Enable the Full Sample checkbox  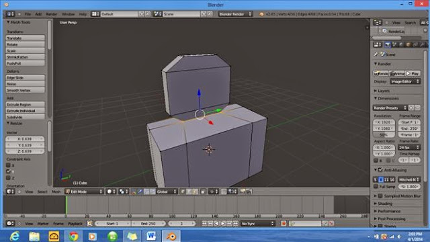(376, 186)
